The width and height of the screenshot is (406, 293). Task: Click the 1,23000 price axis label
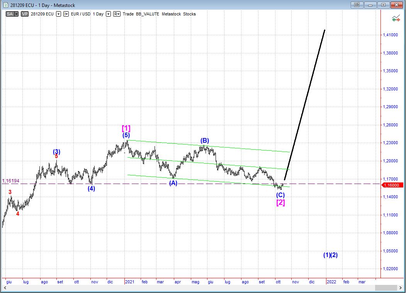(x=390, y=143)
